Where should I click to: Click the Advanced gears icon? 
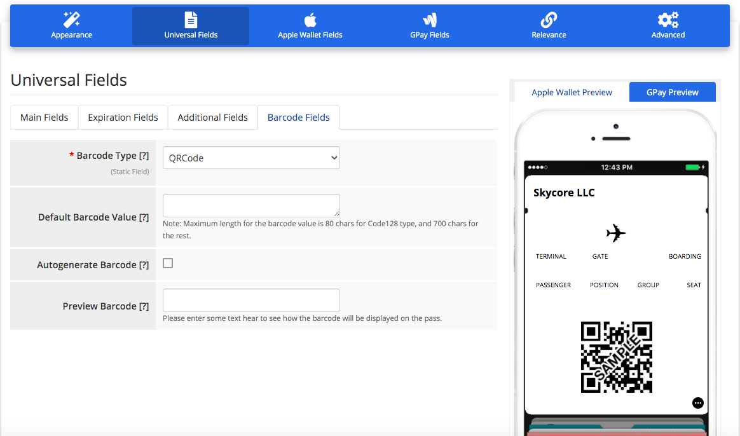click(668, 20)
